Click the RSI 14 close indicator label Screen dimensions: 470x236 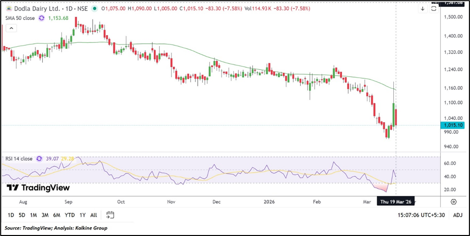(x=18, y=159)
